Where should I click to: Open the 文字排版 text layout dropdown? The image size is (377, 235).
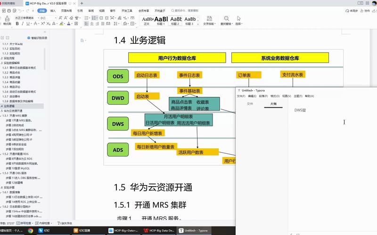[x=209, y=21]
